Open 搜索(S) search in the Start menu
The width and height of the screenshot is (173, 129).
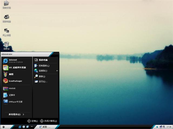46,76
